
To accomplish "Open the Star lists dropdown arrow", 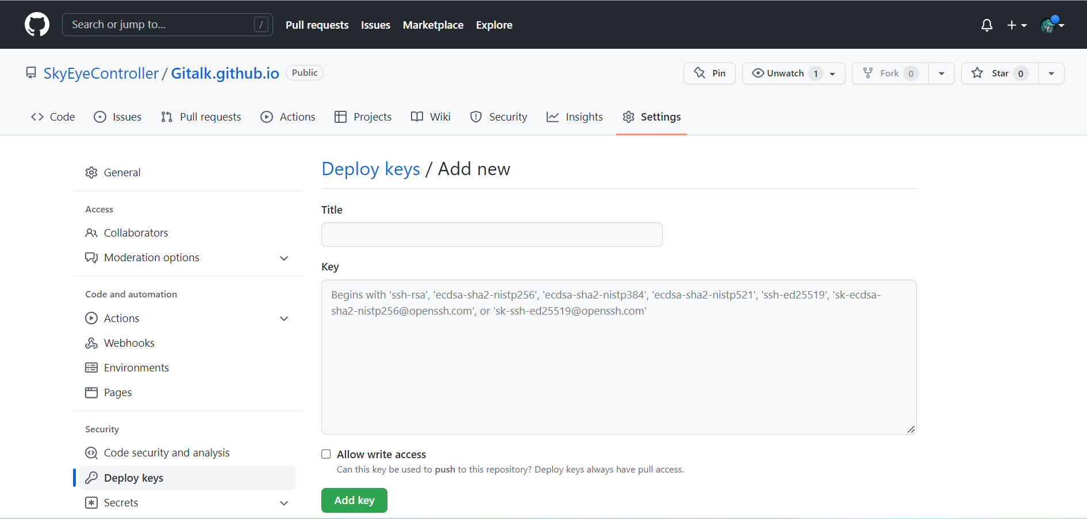I will [1051, 73].
